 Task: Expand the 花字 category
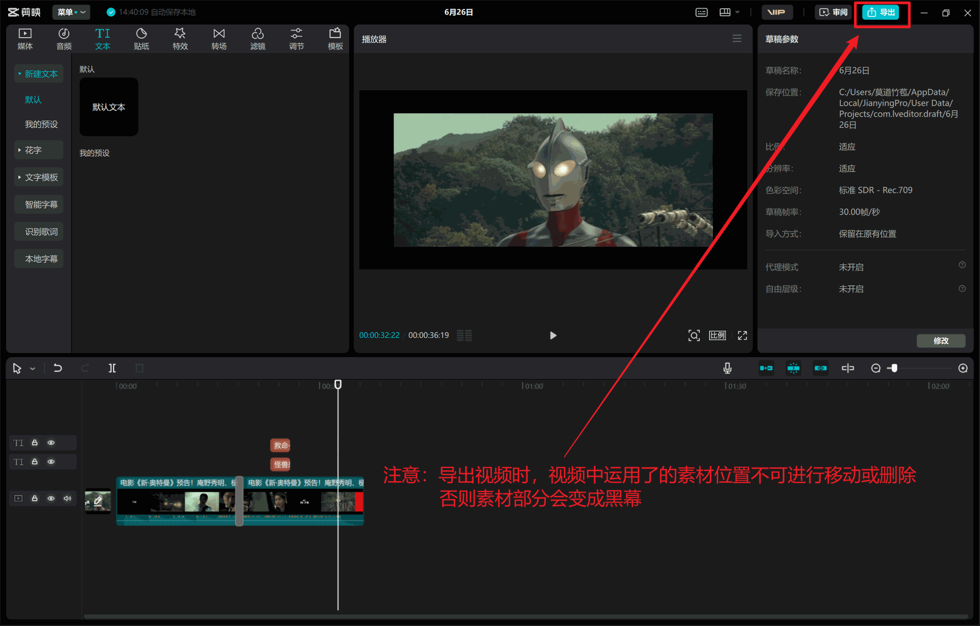[x=39, y=150]
